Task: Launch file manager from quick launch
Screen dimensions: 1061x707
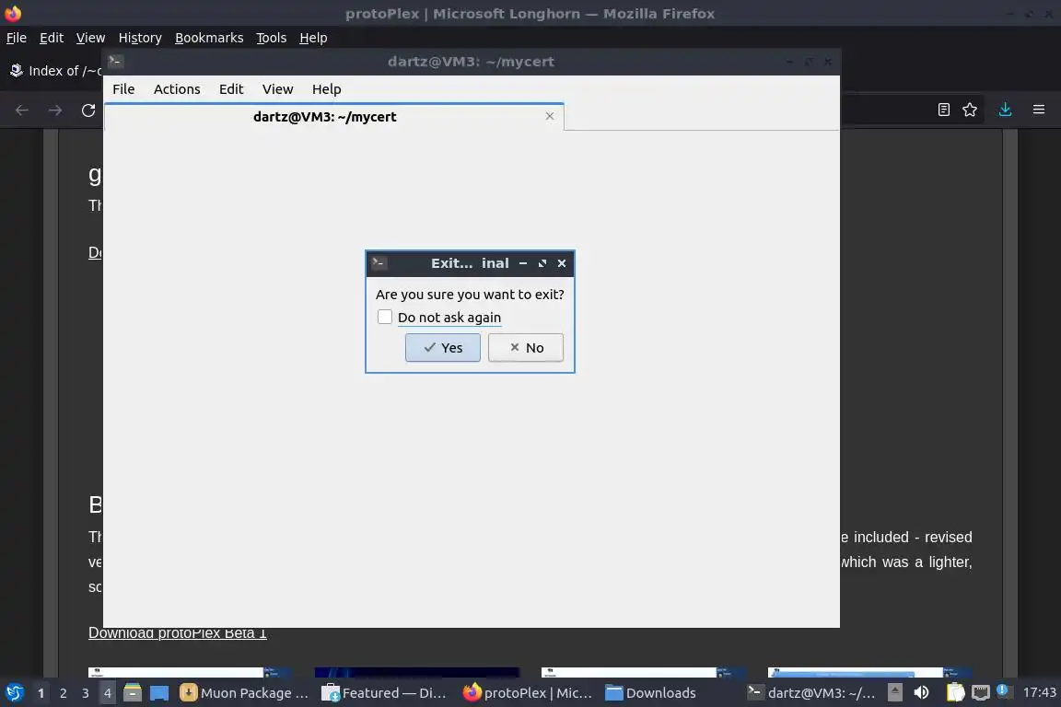Action: tap(133, 692)
